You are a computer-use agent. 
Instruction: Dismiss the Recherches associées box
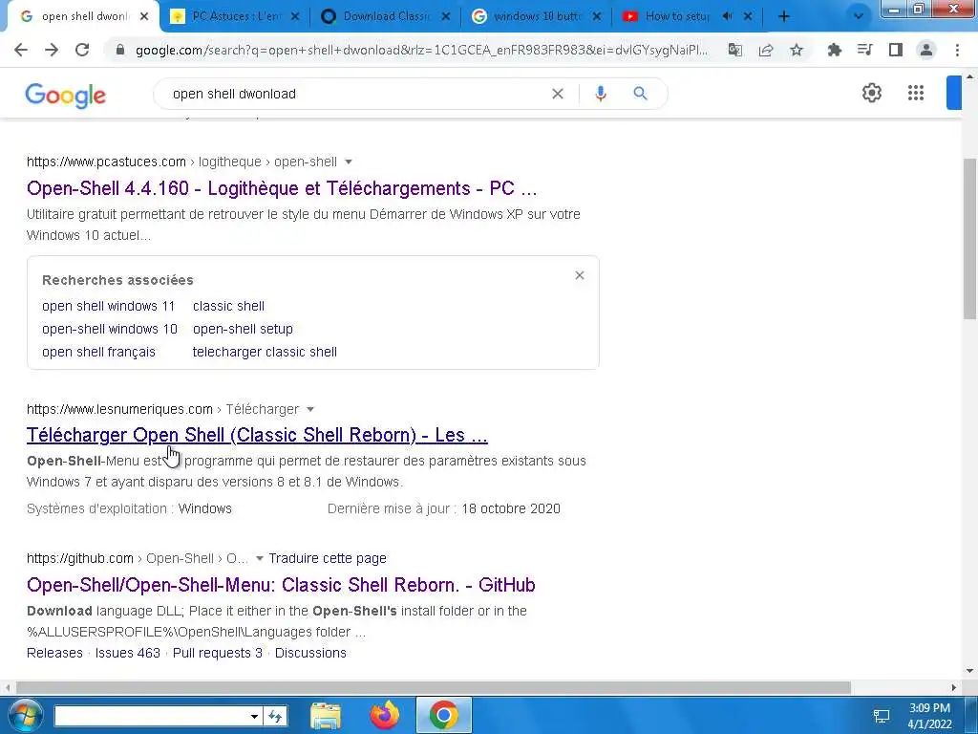(x=580, y=275)
